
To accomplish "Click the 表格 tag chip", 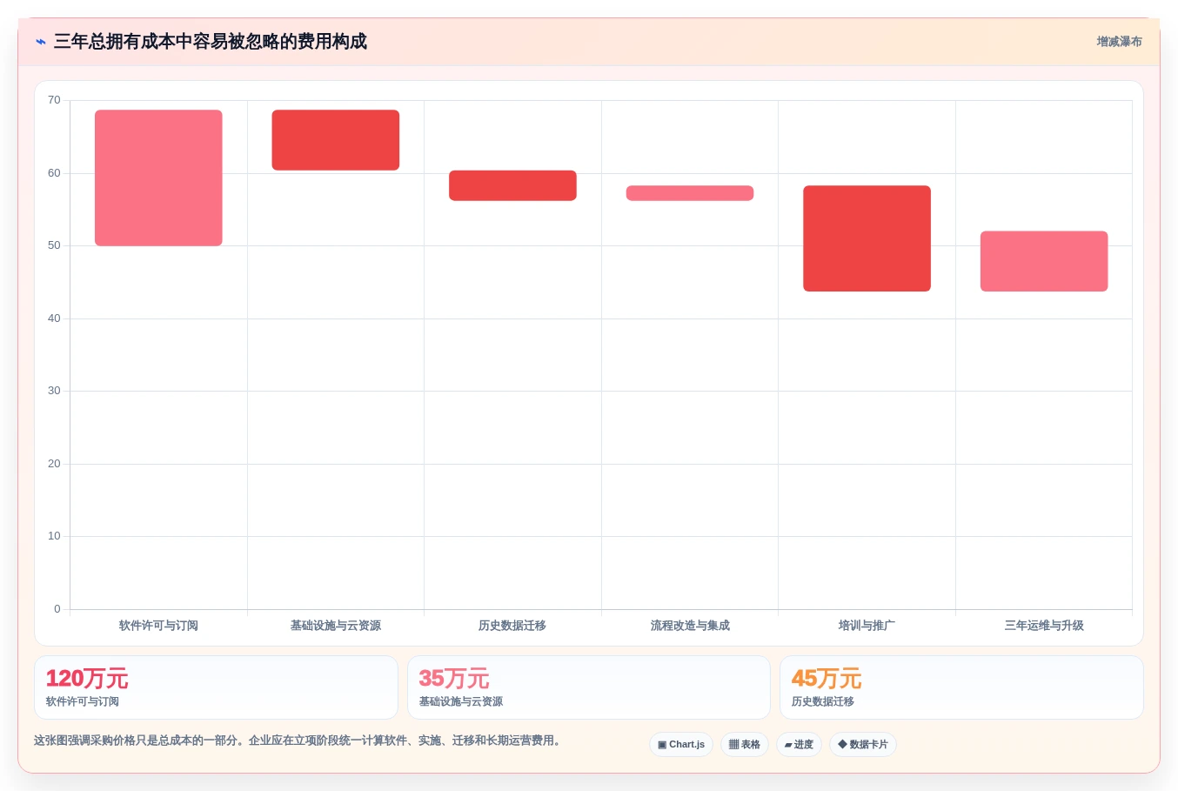I will tap(745, 745).
